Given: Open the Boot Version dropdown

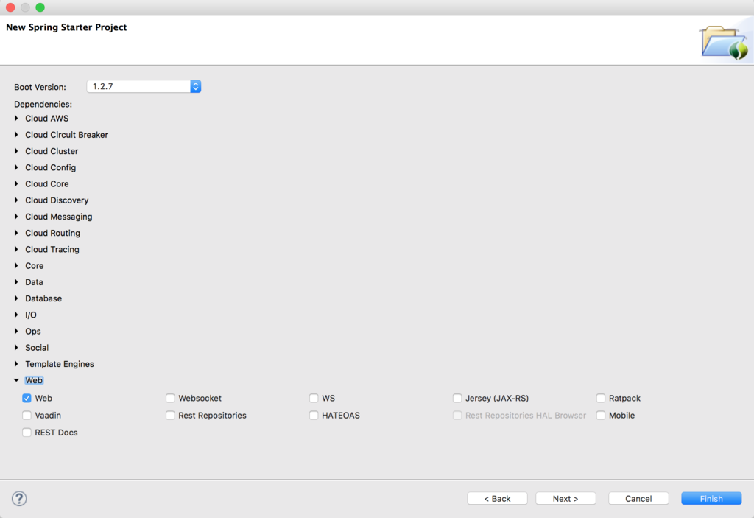Looking at the screenshot, I should (x=195, y=86).
